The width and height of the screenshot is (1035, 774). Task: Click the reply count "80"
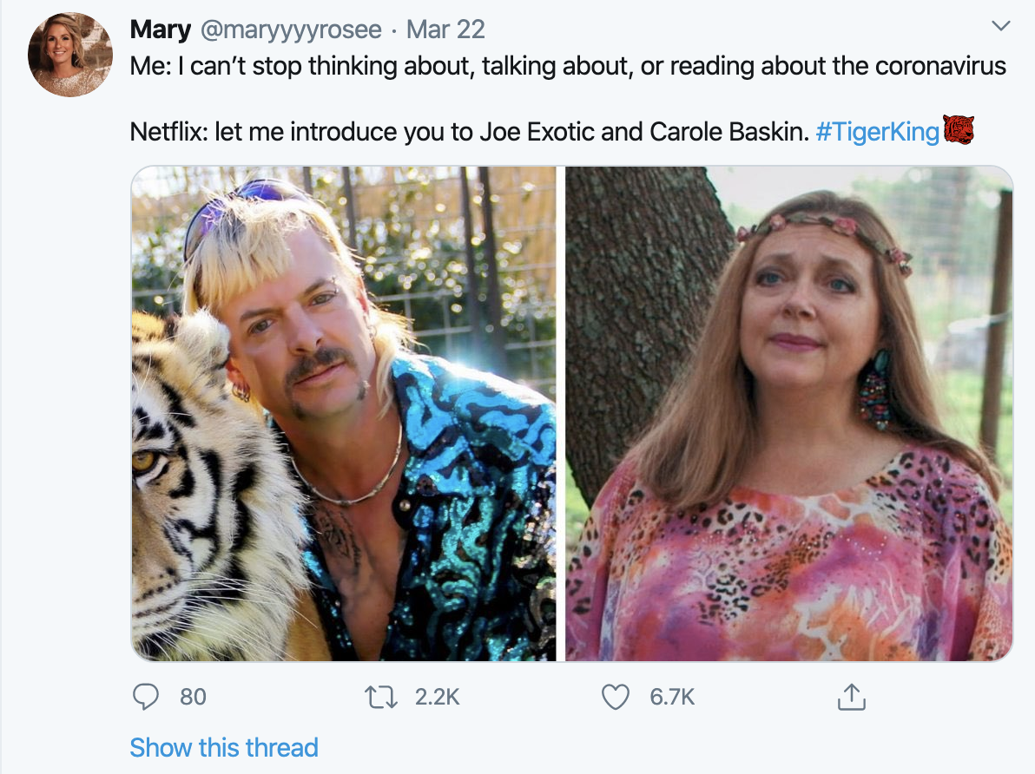[x=193, y=696]
